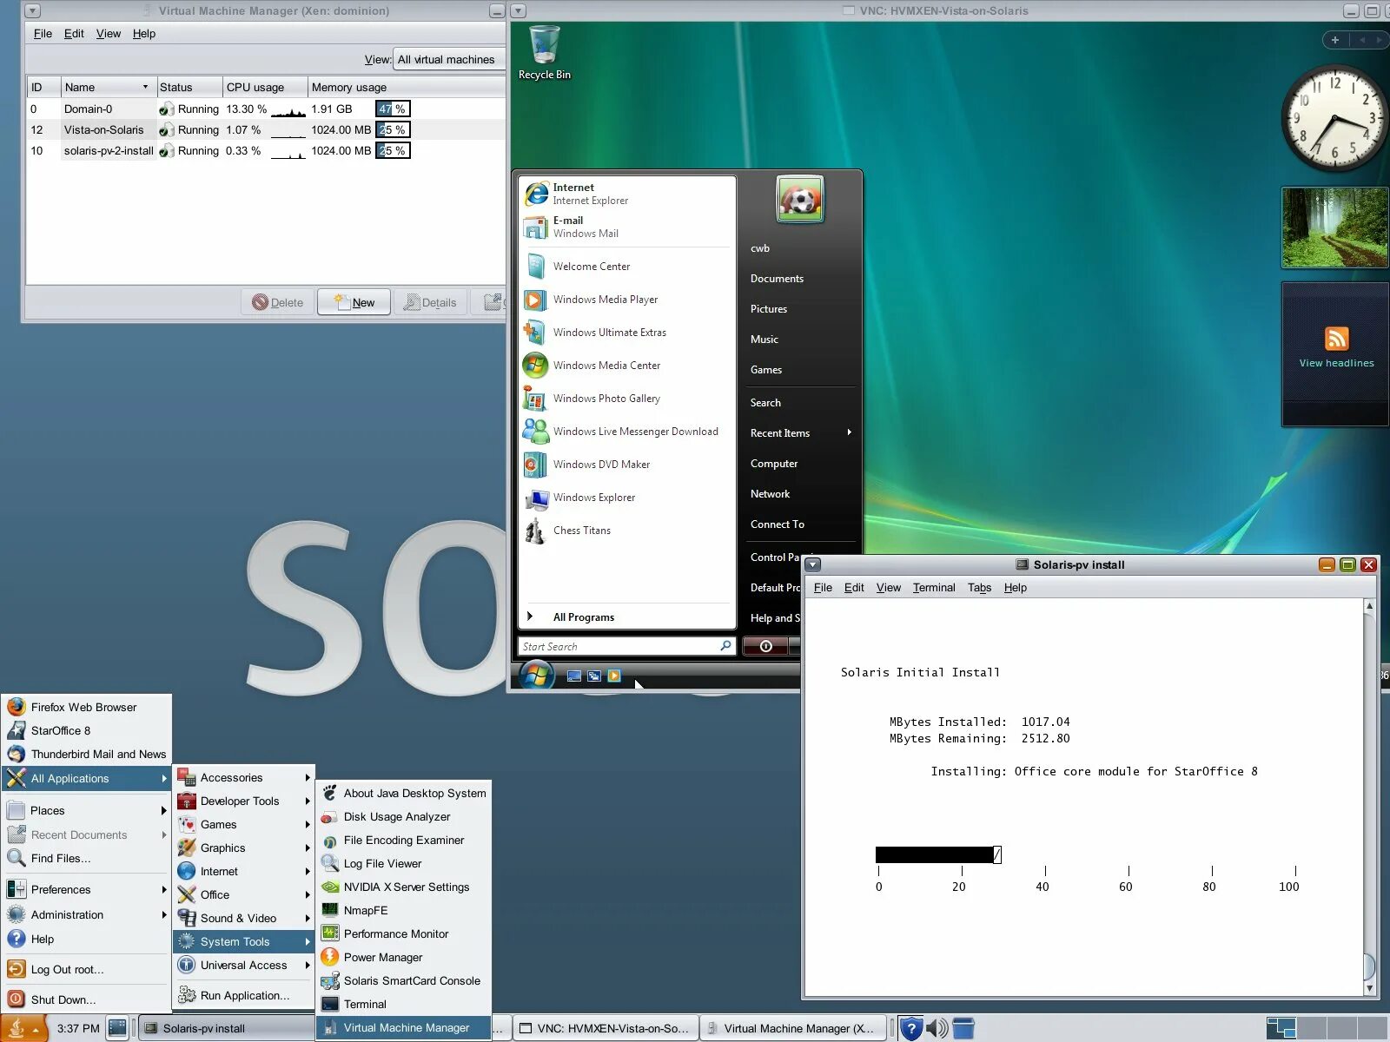Open Thunderbird Mail and News
Screen dimensions: 1390x1042
[86, 754]
